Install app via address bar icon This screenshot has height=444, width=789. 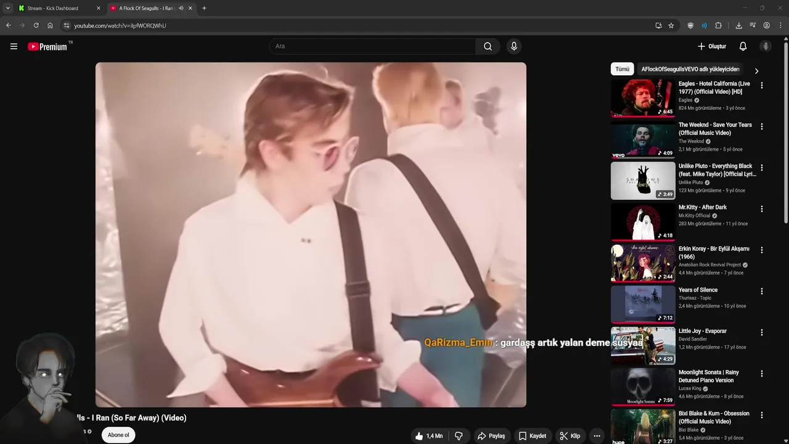click(658, 25)
